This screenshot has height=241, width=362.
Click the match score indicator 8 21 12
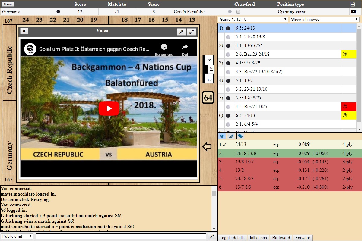(x=208, y=69)
